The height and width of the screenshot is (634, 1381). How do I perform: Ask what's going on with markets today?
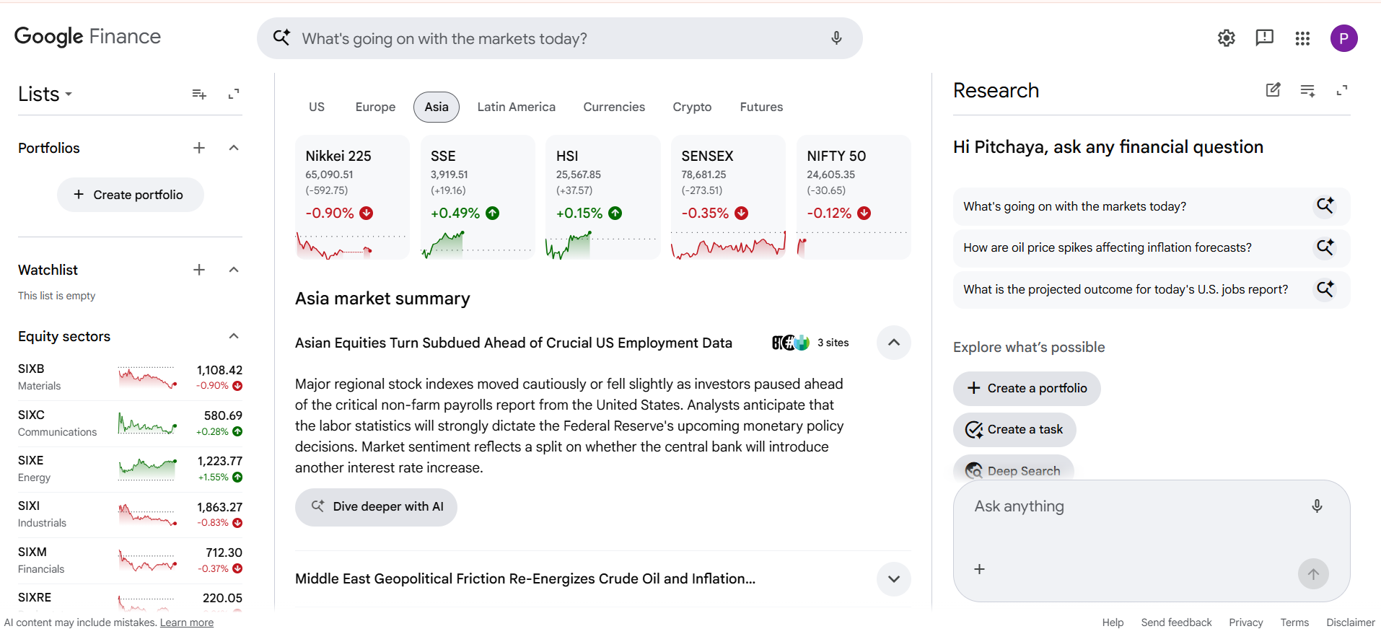1152,206
